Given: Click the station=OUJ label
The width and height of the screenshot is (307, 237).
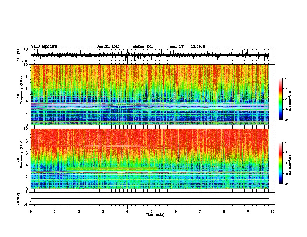Looking at the screenshot, I should pos(143,46).
